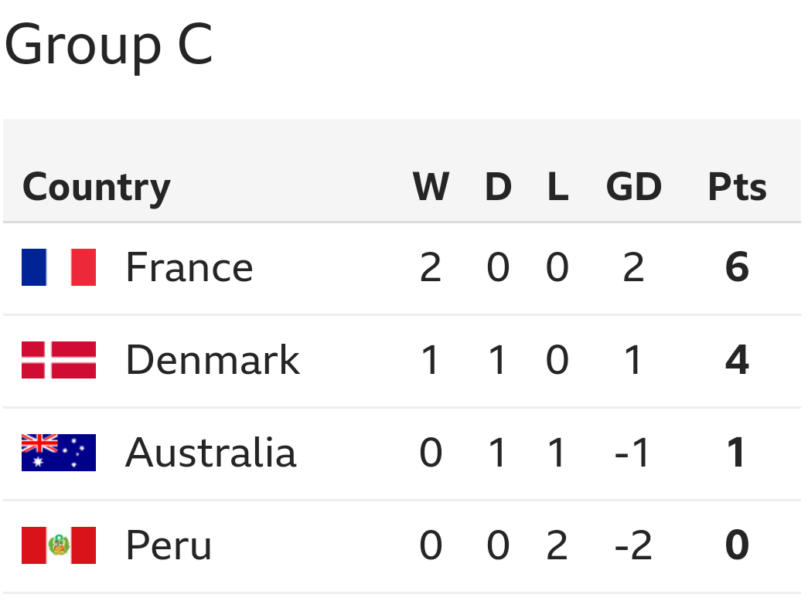
Task: Click the France flag icon
Action: [x=59, y=267]
